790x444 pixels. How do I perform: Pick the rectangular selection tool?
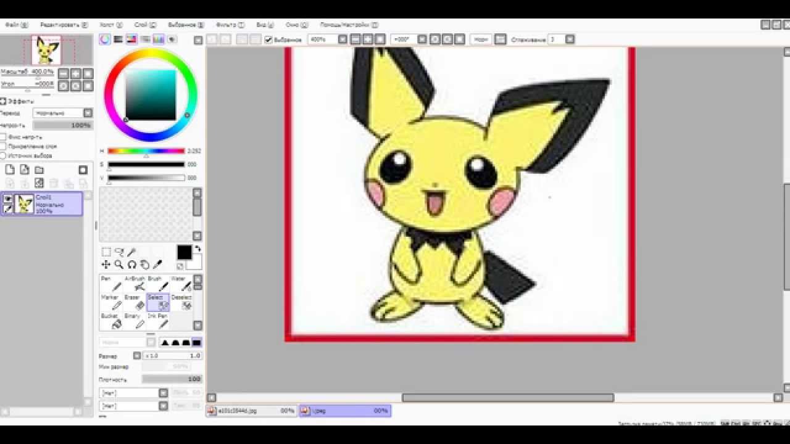coord(106,252)
